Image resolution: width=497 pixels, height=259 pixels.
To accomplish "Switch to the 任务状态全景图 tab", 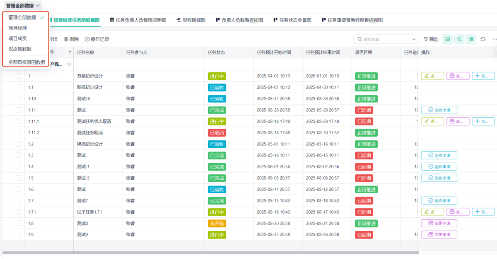I will (x=292, y=20).
